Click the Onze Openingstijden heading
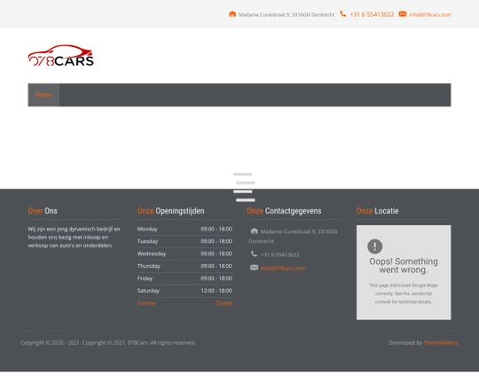 [x=171, y=211]
